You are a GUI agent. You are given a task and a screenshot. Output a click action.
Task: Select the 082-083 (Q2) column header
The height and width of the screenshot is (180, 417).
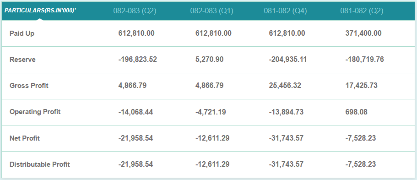coord(135,11)
